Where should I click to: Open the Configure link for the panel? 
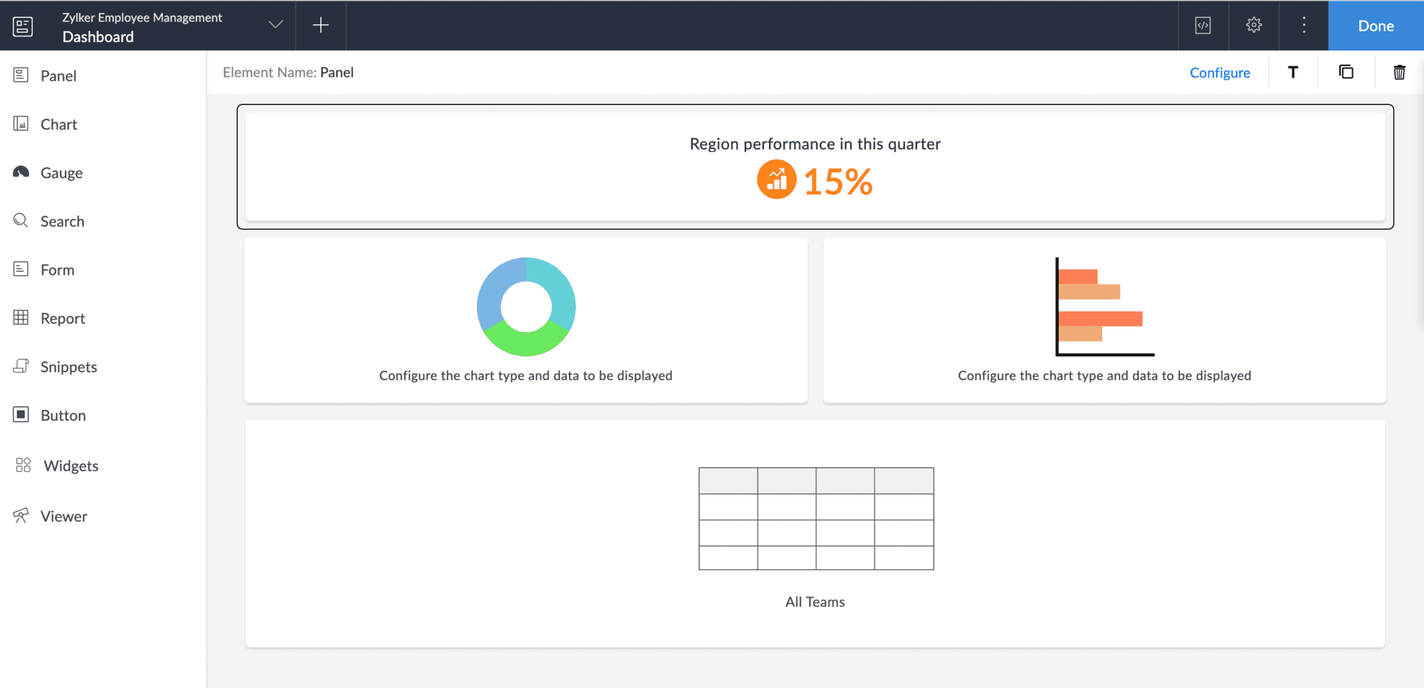(x=1220, y=73)
